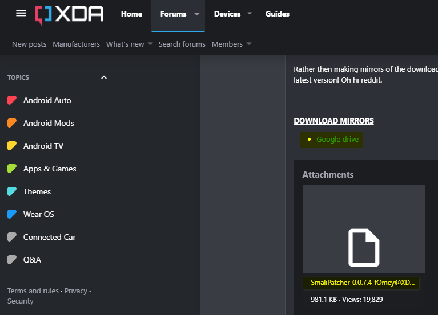438x315 pixels.
Task: Click the yellow Android TV topic icon
Action: point(12,146)
